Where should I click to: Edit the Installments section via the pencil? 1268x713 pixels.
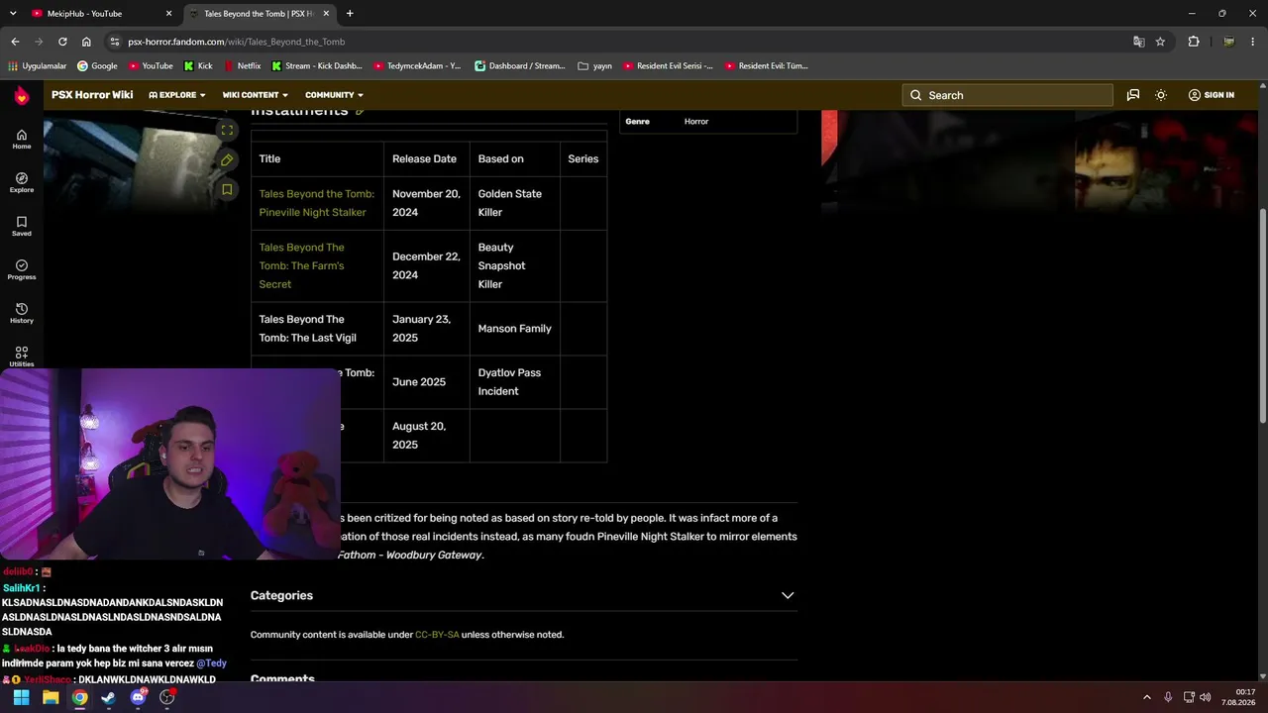(360, 111)
